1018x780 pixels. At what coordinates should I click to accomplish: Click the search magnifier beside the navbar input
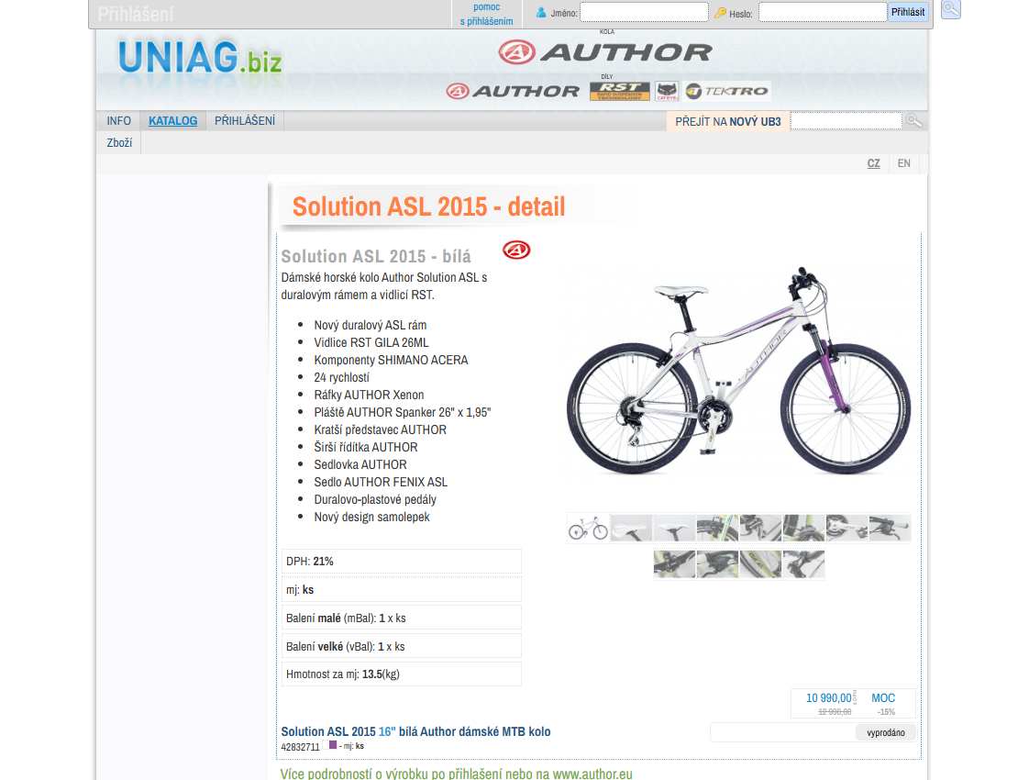[x=914, y=121]
